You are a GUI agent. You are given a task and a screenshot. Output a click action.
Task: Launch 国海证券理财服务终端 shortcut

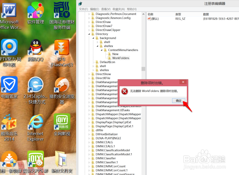pyautogui.click(x=62, y=10)
